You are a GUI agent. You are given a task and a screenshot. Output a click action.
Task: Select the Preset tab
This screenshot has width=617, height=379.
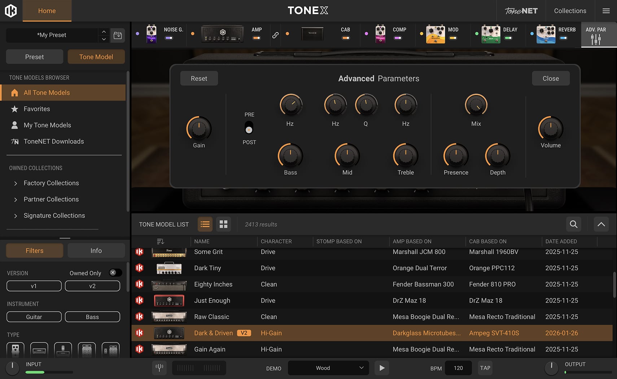pos(35,57)
